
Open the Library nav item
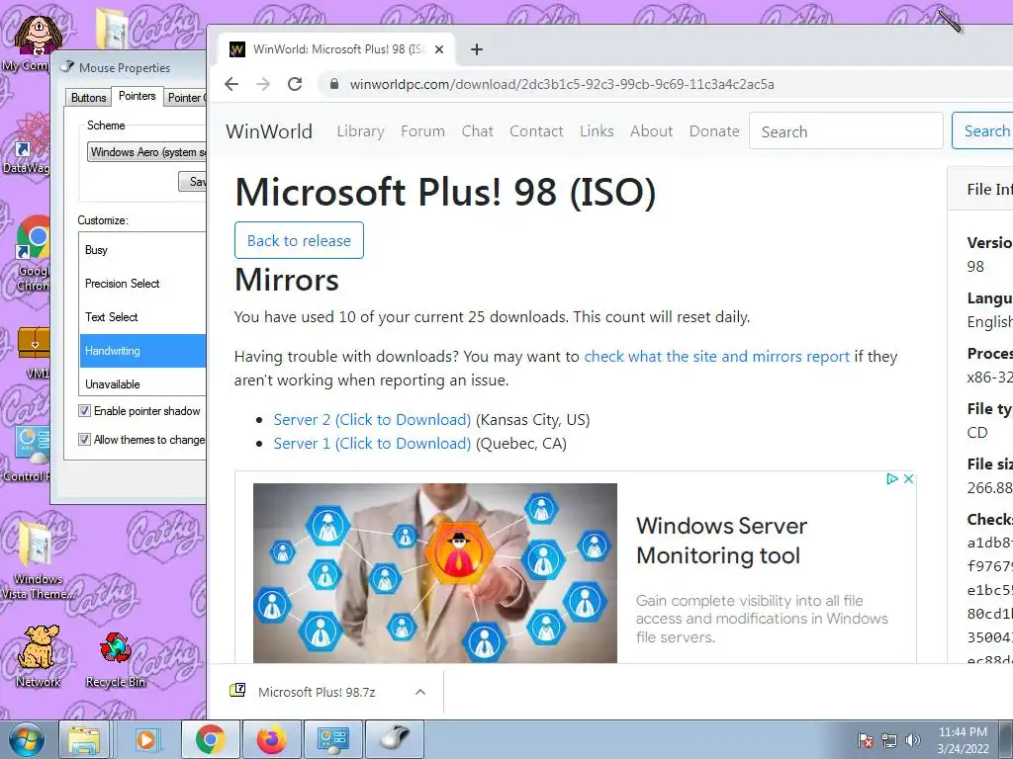(360, 131)
